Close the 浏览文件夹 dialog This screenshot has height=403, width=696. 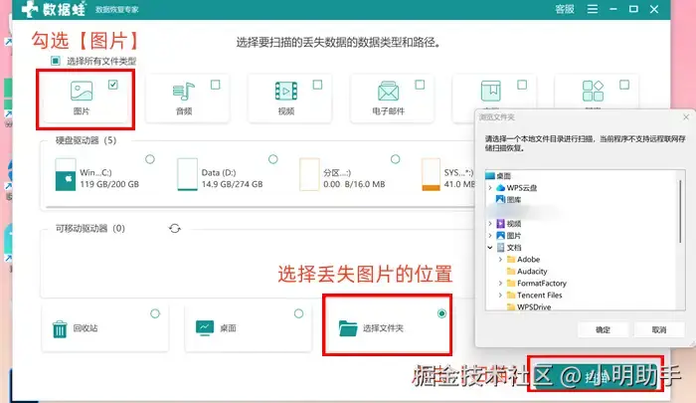(x=686, y=117)
